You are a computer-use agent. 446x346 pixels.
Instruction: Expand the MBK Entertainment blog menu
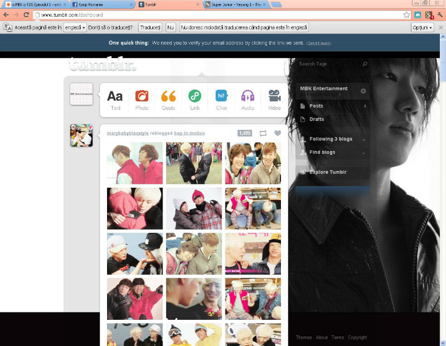[363, 90]
